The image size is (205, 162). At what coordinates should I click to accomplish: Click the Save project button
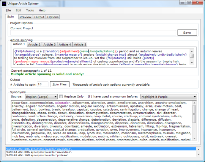coord(187,33)
